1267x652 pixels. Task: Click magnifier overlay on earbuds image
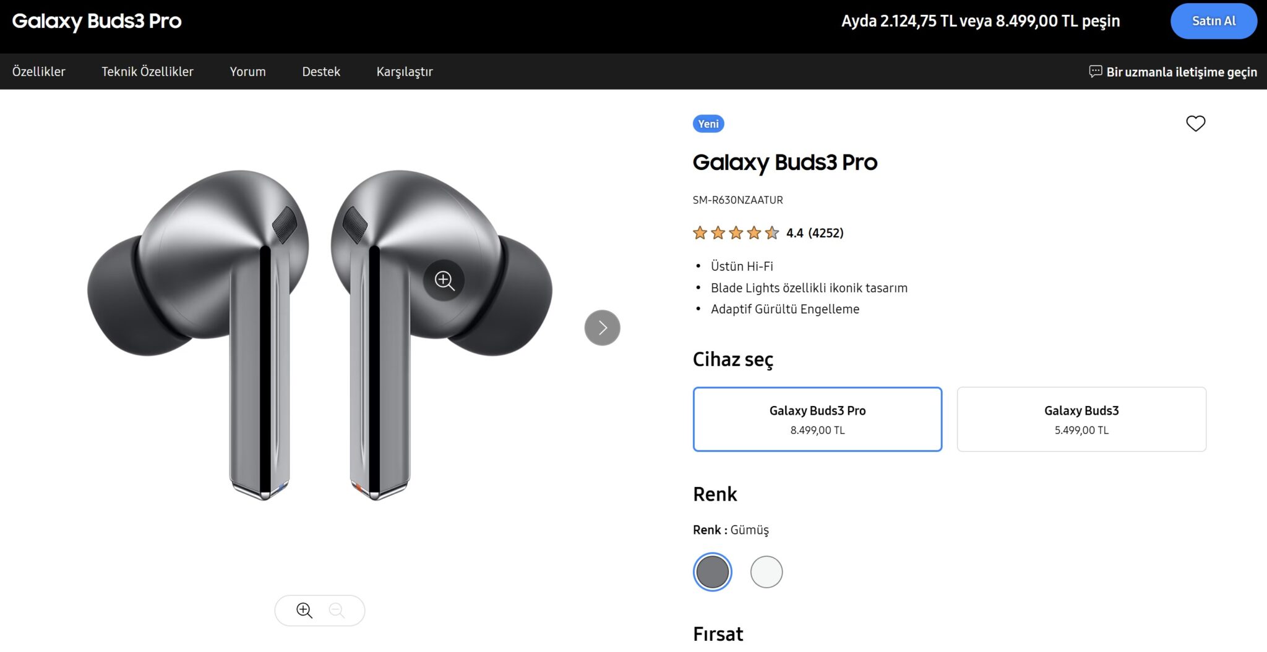pos(444,281)
